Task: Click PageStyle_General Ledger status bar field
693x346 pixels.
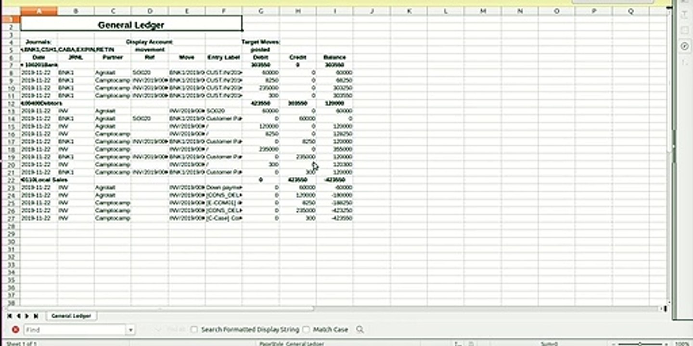Action: pos(292,344)
